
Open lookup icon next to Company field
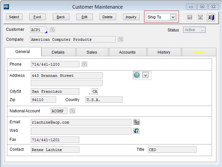(121, 39)
